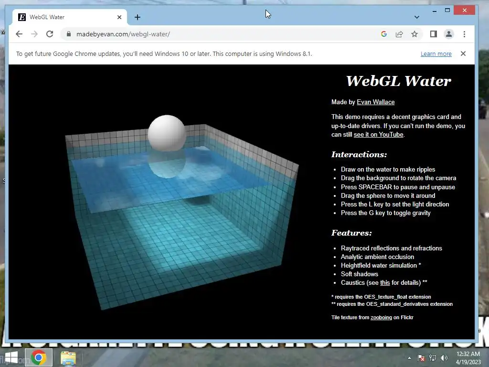Viewport: 489px width, 367px height.
Task: Click the WebGL Water heading
Action: [399, 81]
